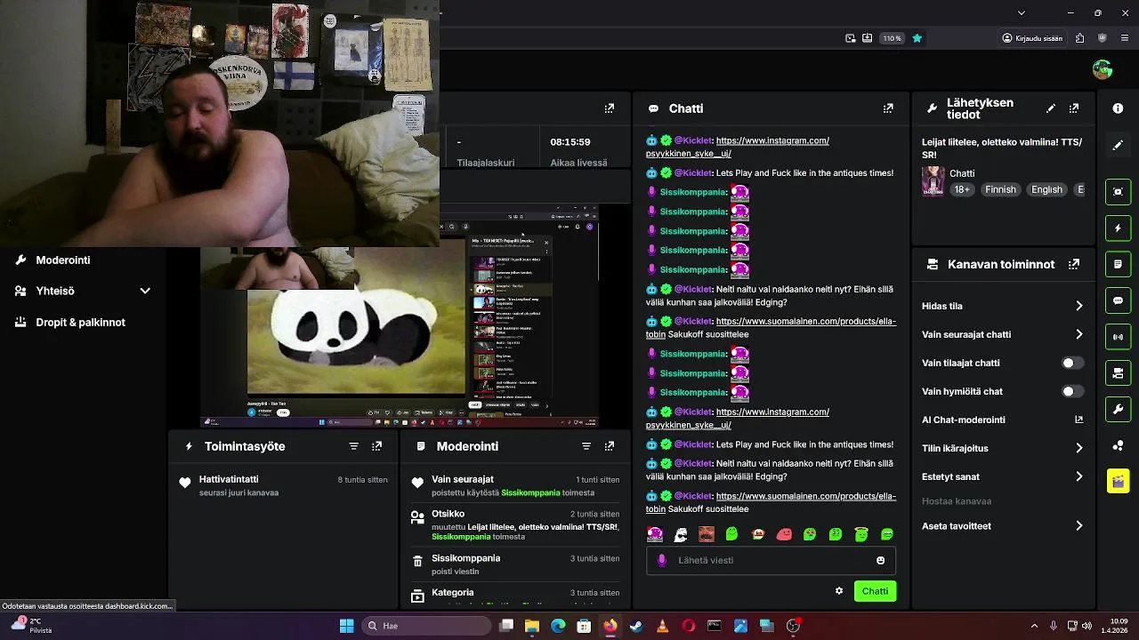The height and width of the screenshot is (640, 1139).
Task: Open Dropit & palkinnot menu item
Action: (83, 322)
